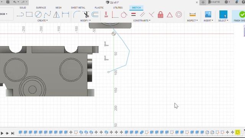Apply Horizontal/Vertical constraint
The height and width of the screenshot is (138, 245).
tap(115, 15)
